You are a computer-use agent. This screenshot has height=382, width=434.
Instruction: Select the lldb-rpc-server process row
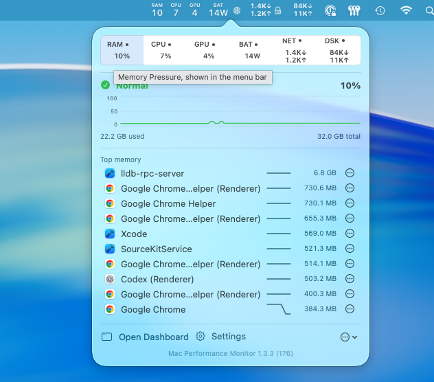pyautogui.click(x=231, y=173)
